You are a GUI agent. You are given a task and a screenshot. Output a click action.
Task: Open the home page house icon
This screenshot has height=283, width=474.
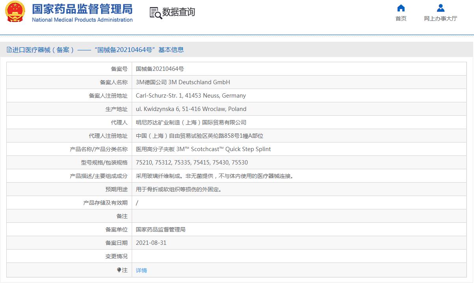(x=401, y=8)
